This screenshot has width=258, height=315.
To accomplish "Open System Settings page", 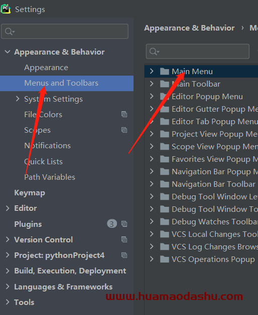I will tap(53, 99).
